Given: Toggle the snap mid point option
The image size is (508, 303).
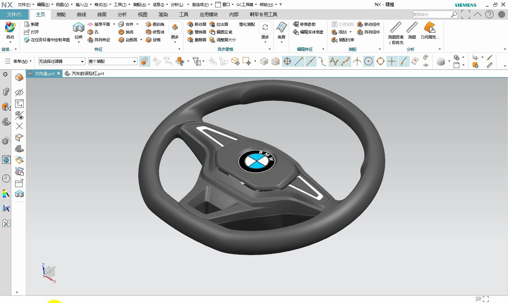Looking at the screenshot, I should [x=310, y=61].
